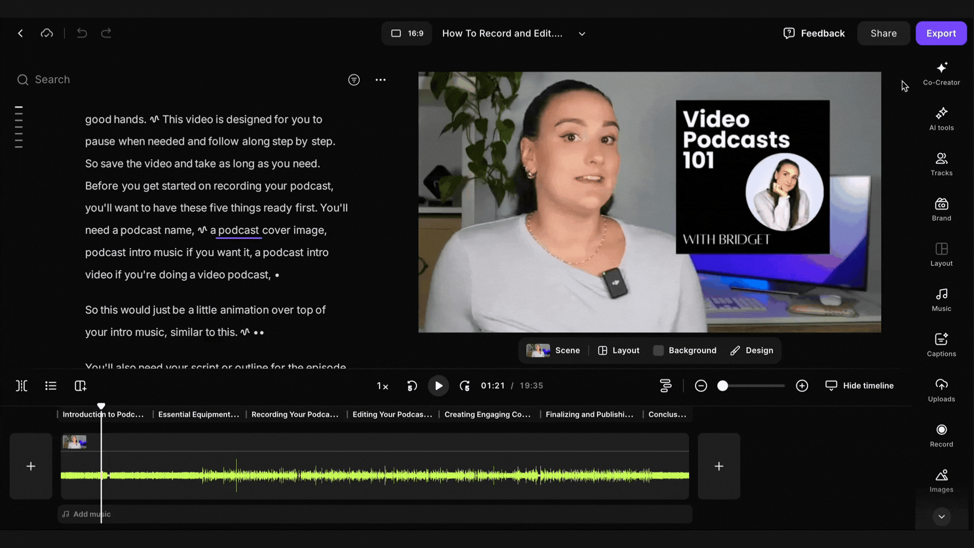
Task: Open the Layout tab below preview
Action: [618, 351]
